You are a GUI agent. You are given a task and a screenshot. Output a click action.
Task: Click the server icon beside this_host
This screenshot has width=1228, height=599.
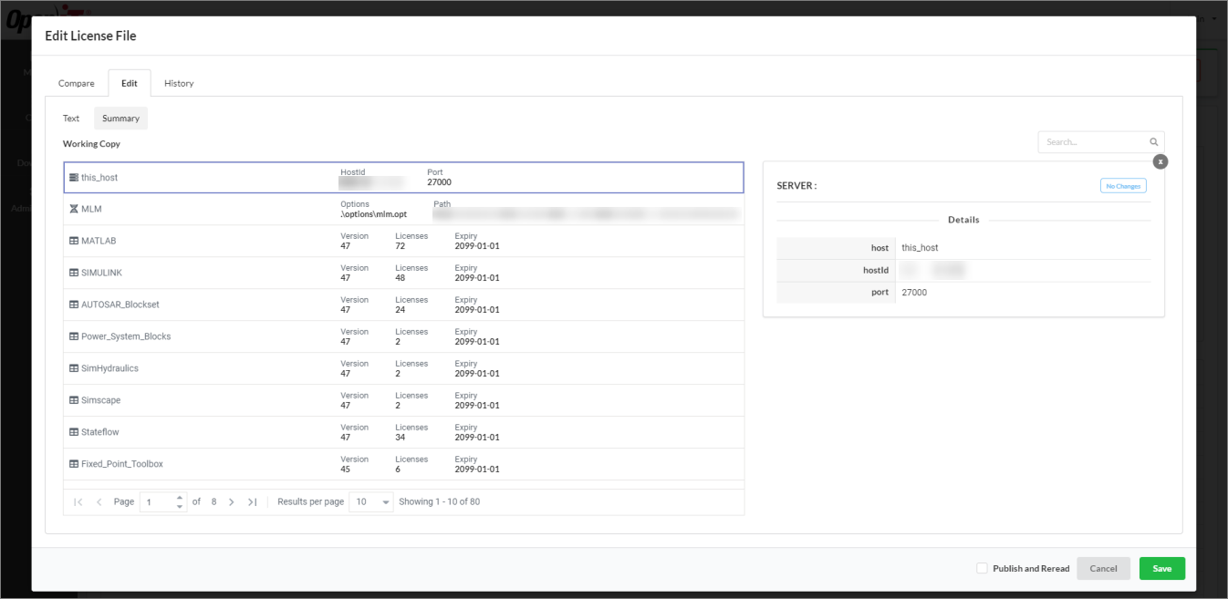(73, 177)
